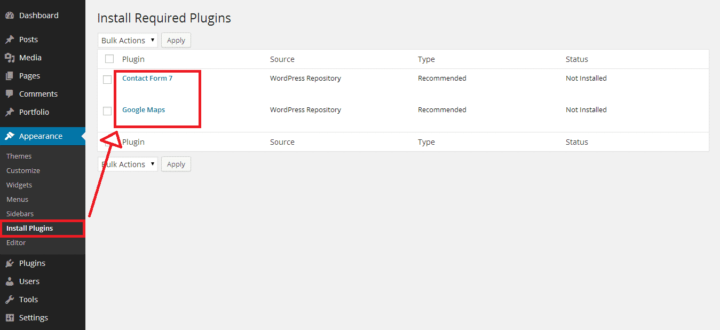Open the Media icon in the sidebar
Viewport: 720px width, 330px height.
coord(10,58)
